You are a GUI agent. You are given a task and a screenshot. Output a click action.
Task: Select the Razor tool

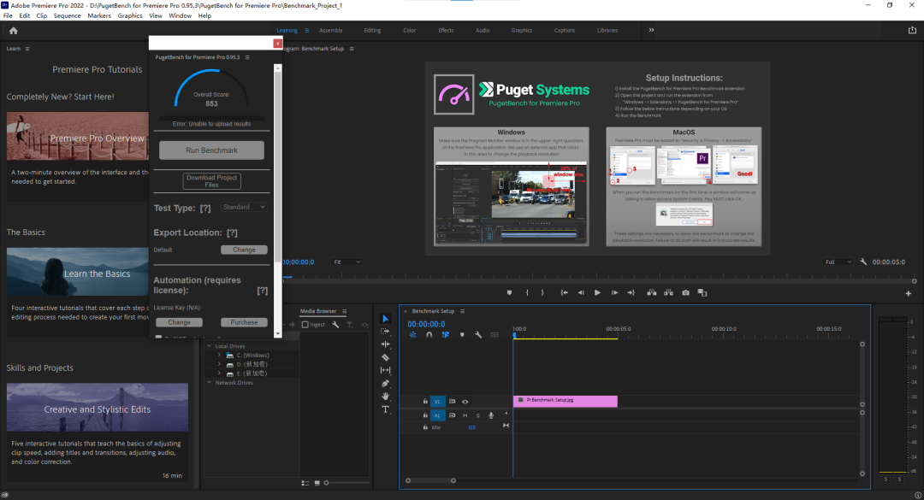pyautogui.click(x=385, y=357)
